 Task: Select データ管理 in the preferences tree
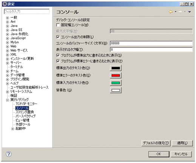(x=17, y=75)
